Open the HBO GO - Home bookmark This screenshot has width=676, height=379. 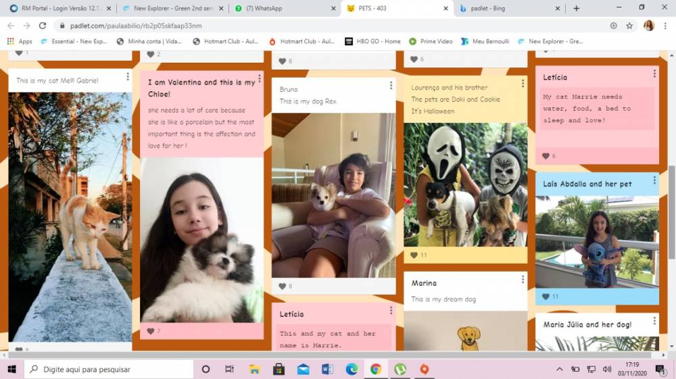[372, 41]
